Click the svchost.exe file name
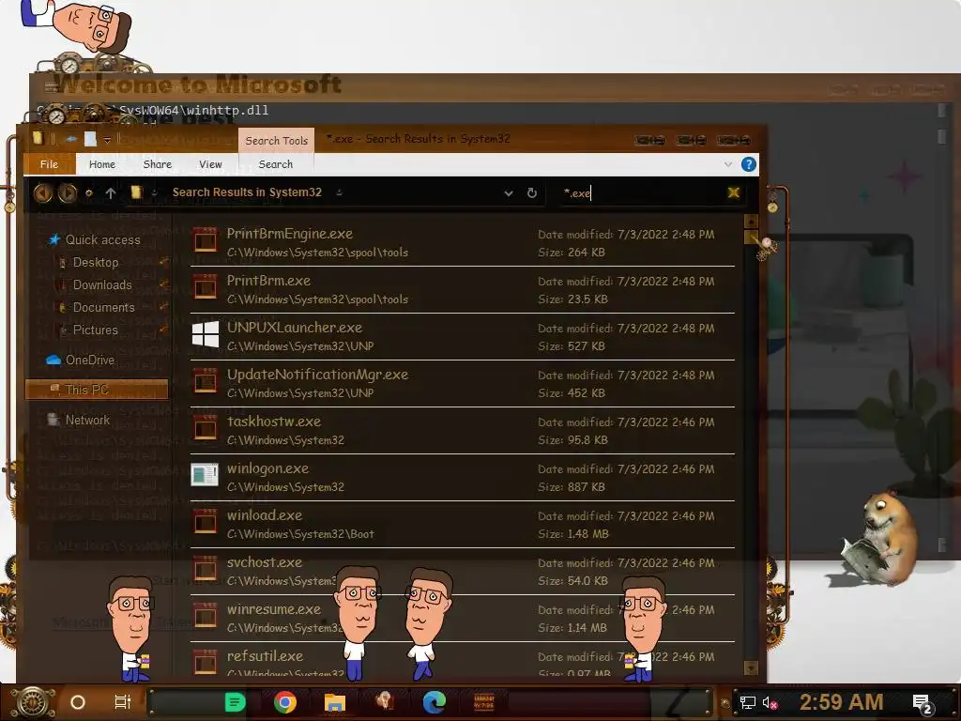The image size is (961, 721). point(264,562)
